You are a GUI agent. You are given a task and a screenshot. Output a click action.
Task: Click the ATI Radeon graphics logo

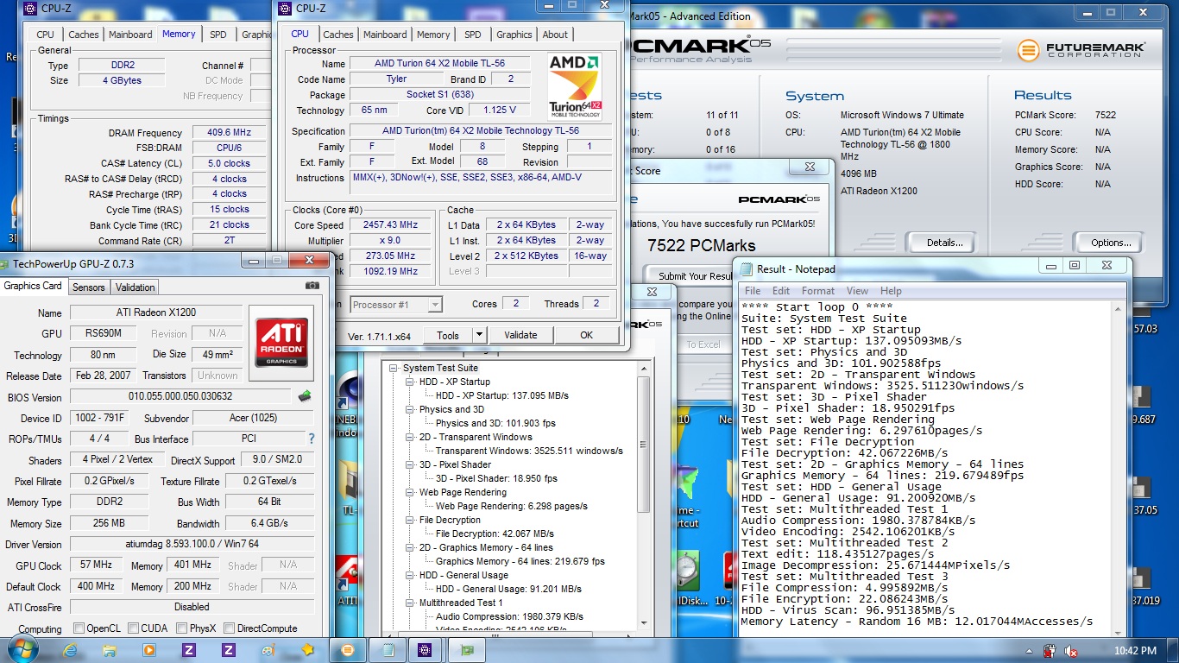(280, 343)
